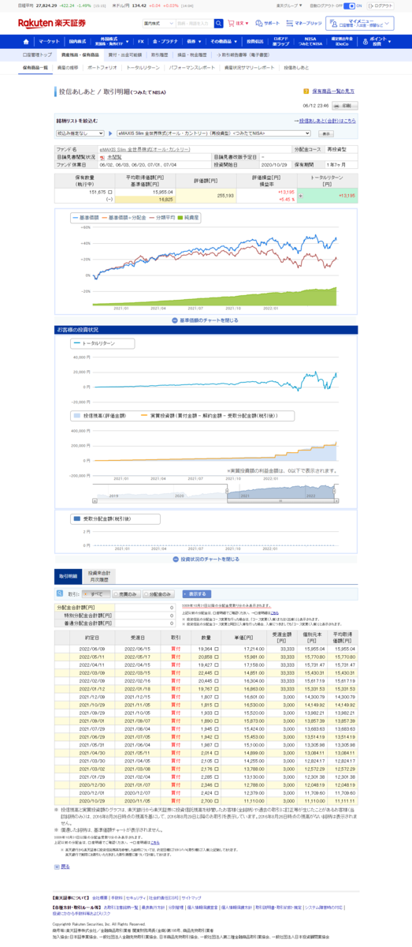Open the 国内株式 search category dropdown
The image size is (412, 947).
point(158,24)
